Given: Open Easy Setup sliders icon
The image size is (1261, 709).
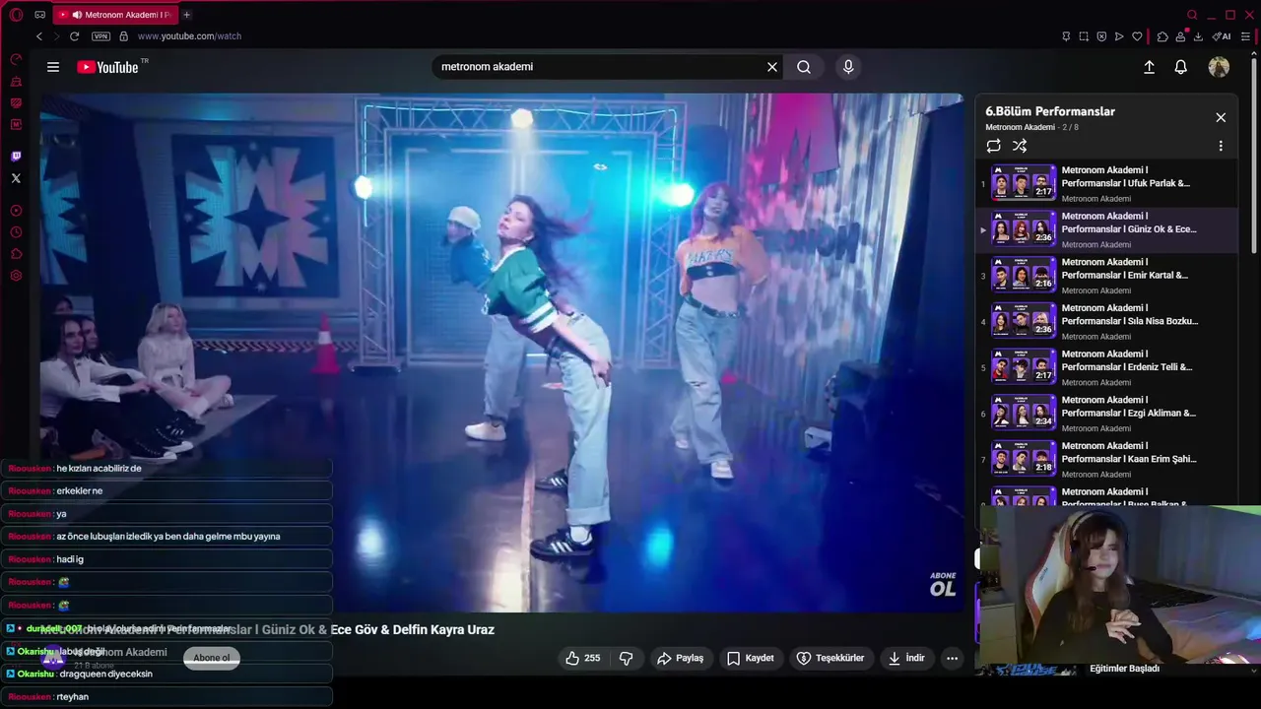Looking at the screenshot, I should pyautogui.click(x=1245, y=36).
